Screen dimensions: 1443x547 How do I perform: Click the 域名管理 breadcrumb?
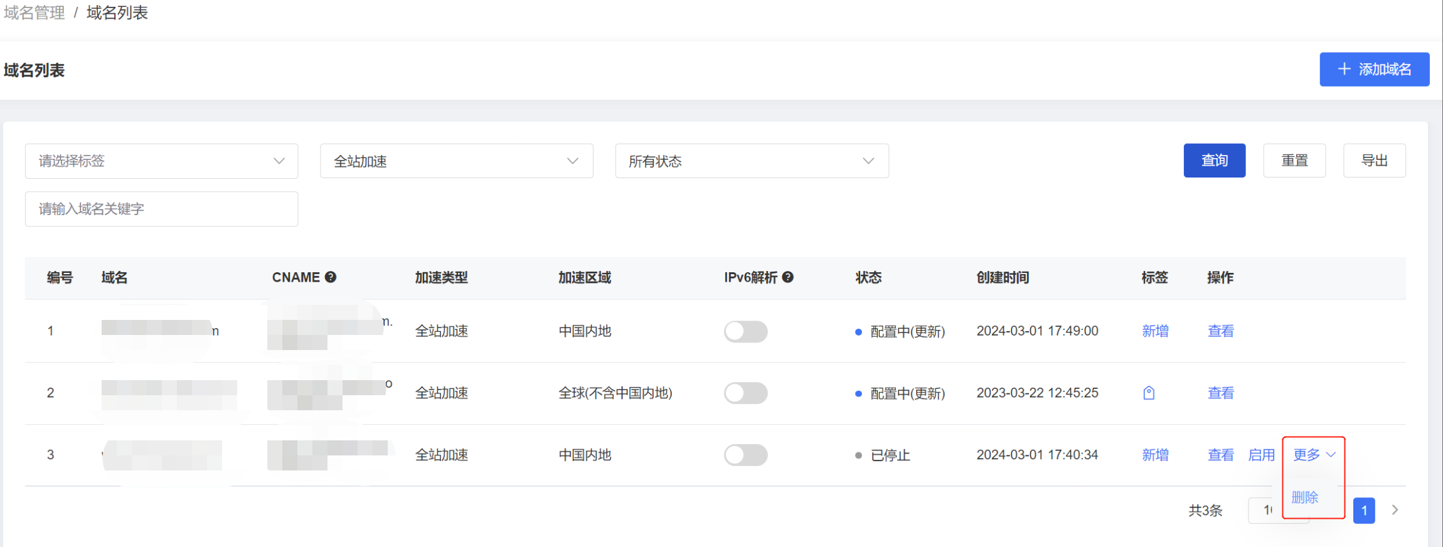[x=35, y=13]
